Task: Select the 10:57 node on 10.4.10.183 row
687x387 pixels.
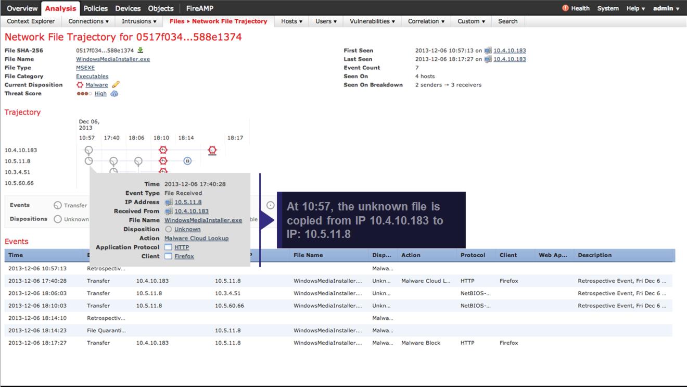Action: [88, 150]
